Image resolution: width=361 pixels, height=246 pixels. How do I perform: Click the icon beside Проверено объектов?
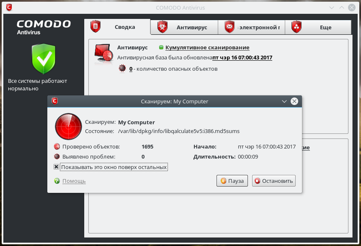click(57, 146)
